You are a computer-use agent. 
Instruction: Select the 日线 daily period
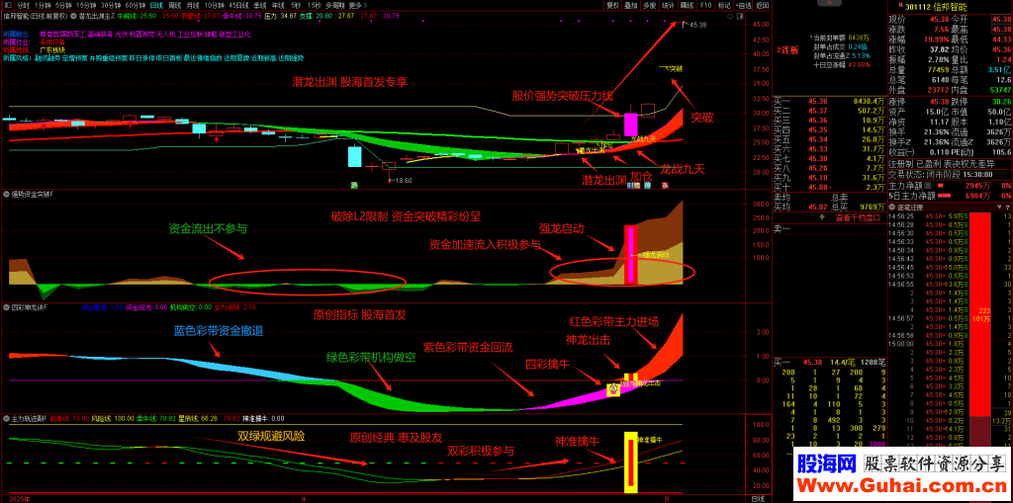pyautogui.click(x=156, y=5)
